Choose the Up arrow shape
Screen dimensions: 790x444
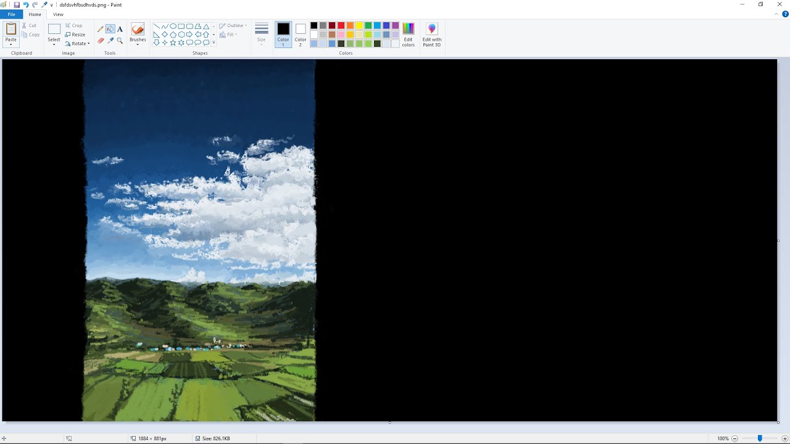(x=206, y=35)
